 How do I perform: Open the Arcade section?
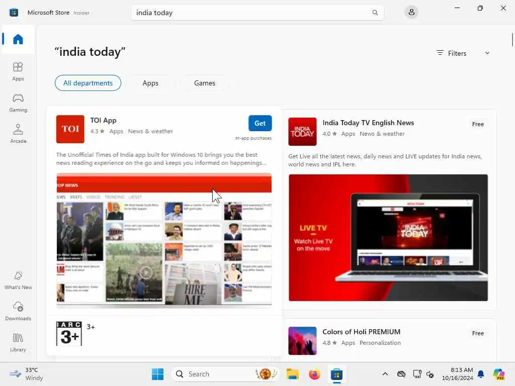(18, 134)
